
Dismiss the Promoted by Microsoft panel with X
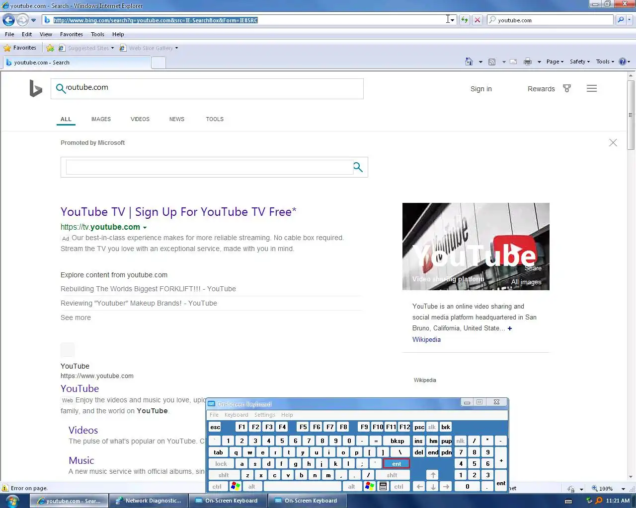613,143
